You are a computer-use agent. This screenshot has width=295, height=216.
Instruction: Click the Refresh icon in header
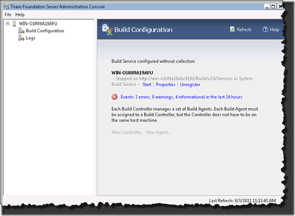[x=232, y=29]
